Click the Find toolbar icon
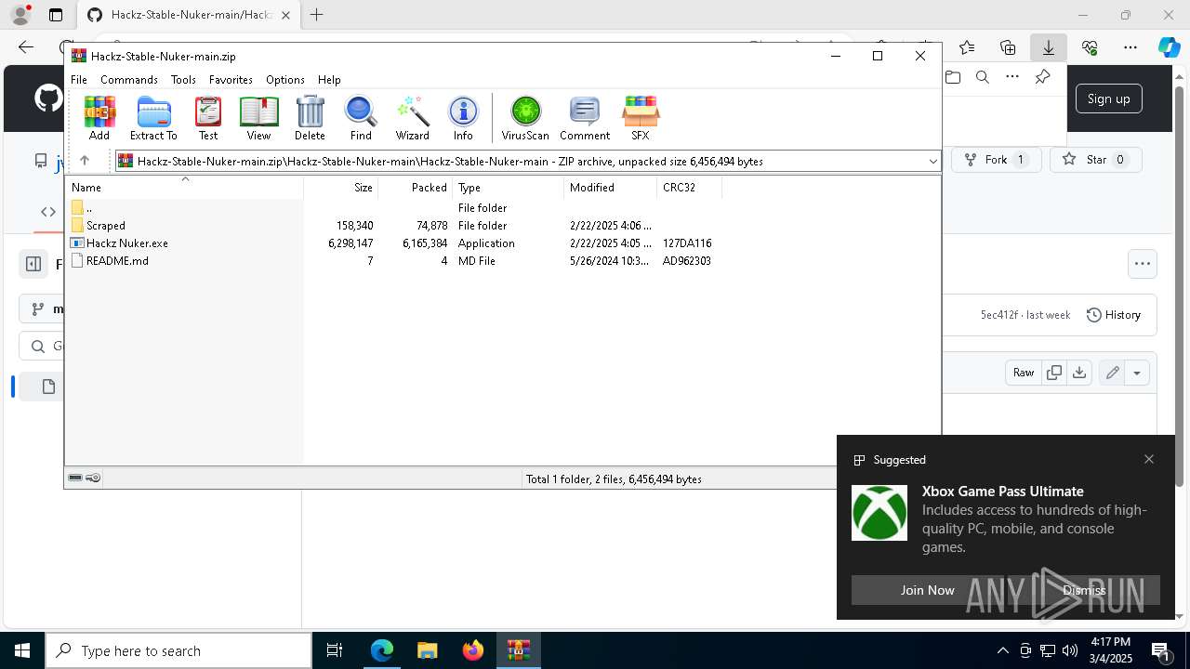1190x669 pixels. coord(361,118)
